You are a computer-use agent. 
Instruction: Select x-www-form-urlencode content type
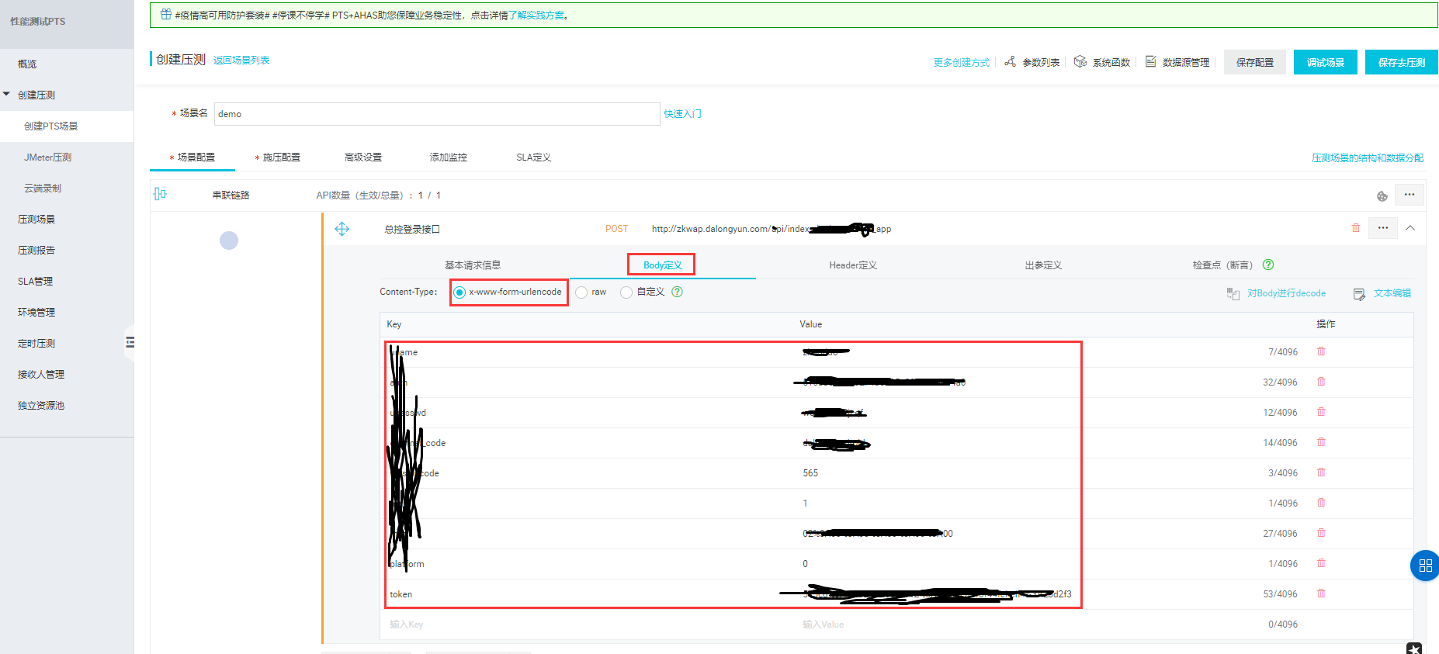point(459,292)
